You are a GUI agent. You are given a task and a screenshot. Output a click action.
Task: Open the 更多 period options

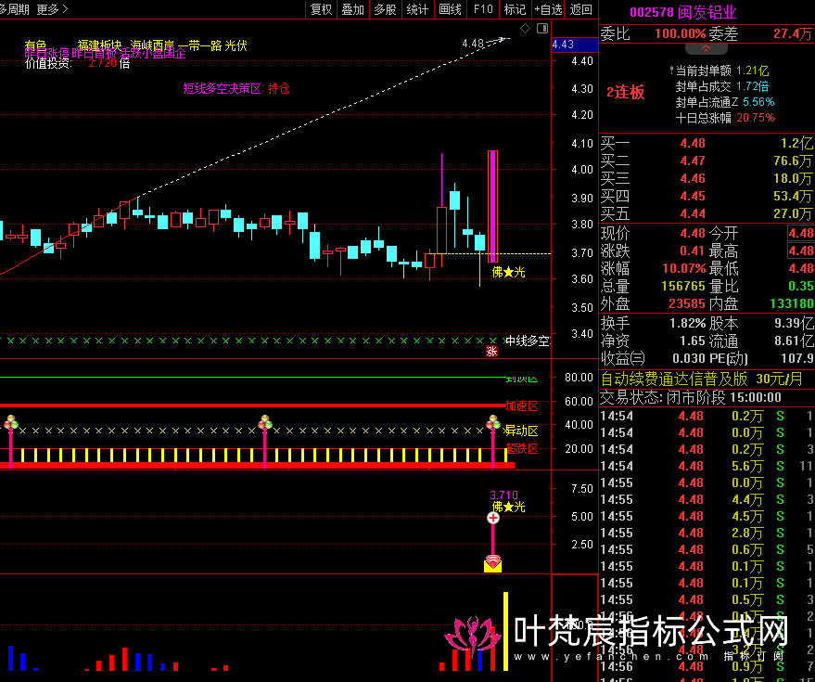pyautogui.click(x=53, y=9)
